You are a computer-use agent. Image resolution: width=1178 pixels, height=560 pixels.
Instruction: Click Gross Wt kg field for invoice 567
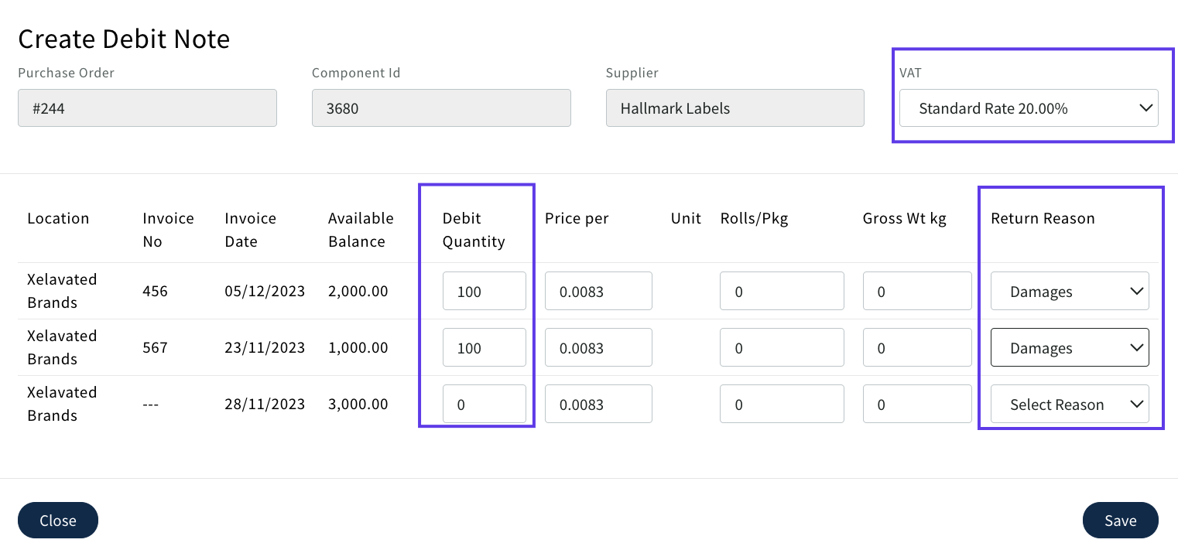[x=917, y=348]
